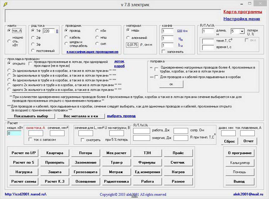The image size is (269, 199).
Task: Click the Выход button
Action: [x=240, y=181]
